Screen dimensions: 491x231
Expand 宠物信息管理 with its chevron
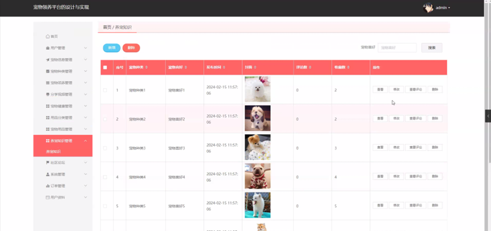tap(86, 59)
